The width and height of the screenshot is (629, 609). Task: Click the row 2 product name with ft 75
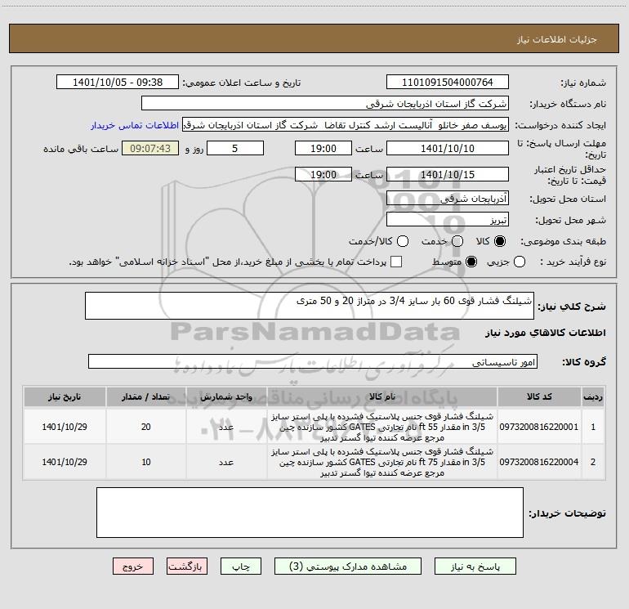pyautogui.click(x=382, y=462)
